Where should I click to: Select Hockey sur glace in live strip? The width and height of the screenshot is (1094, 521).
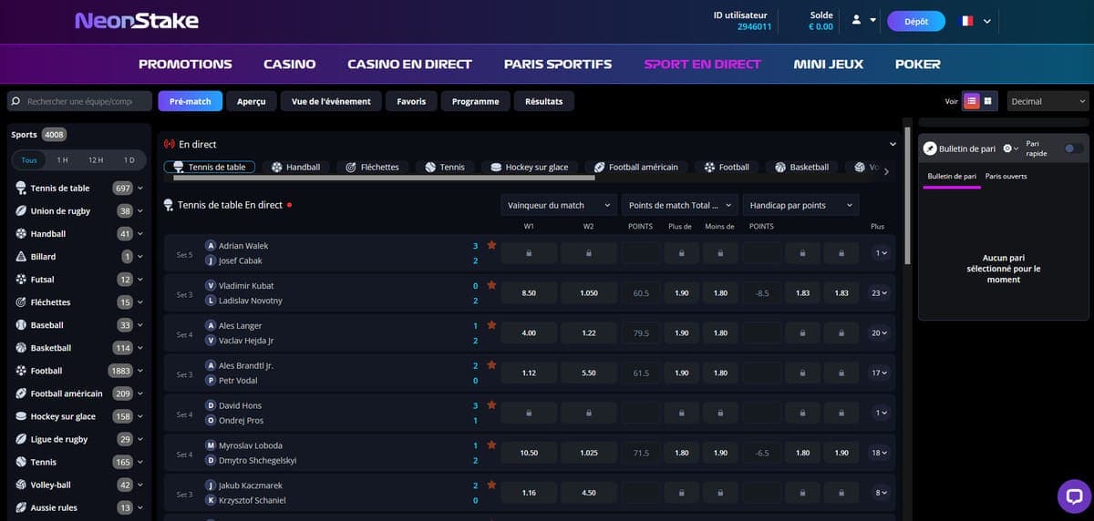click(x=529, y=168)
